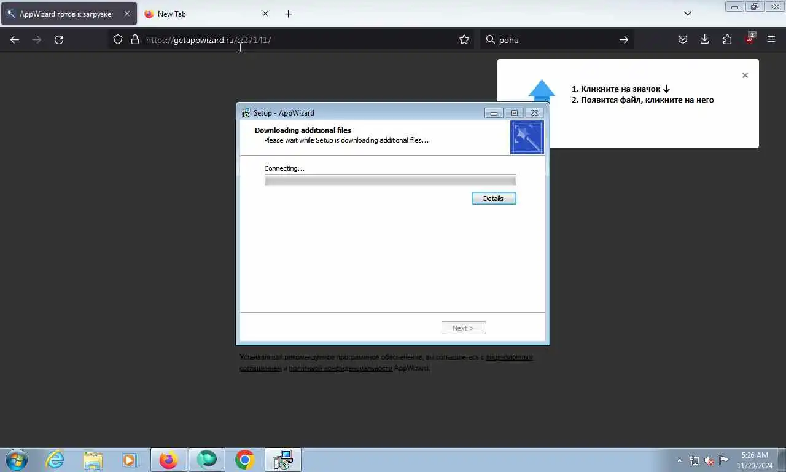This screenshot has width=786, height=472.
Task: Open the Firefox downloads panel
Action: 705,39
